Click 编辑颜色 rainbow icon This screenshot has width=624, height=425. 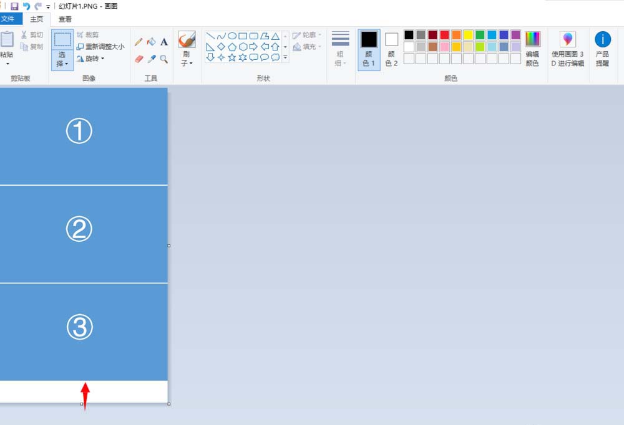click(532, 39)
